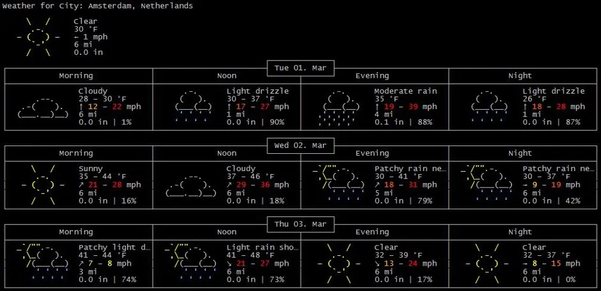Click Thursday evening's clear sun icon
This screenshot has width=601, height=291.
tap(339, 264)
